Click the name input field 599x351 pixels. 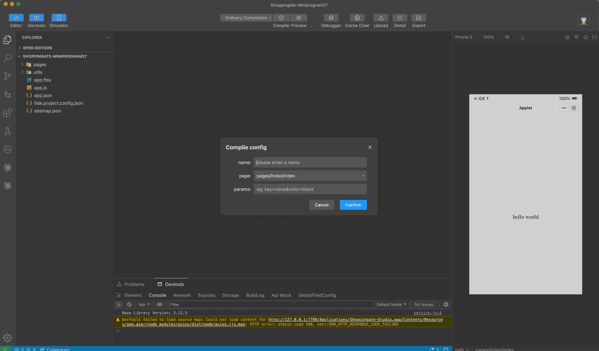click(310, 163)
